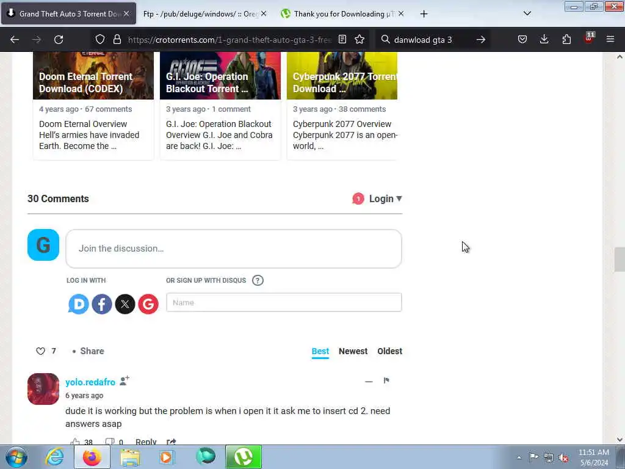Follow user yolo.redafro icon

tap(125, 381)
